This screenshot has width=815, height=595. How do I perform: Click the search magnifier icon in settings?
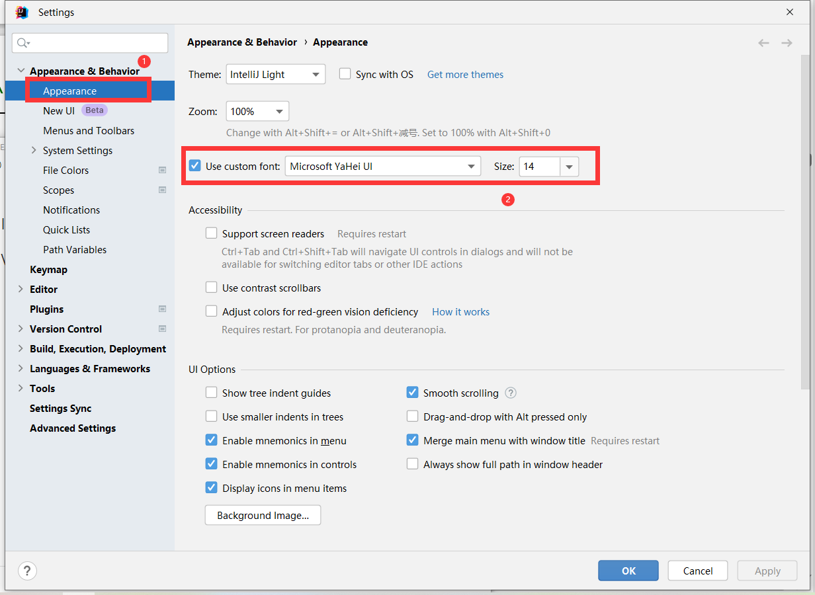23,43
